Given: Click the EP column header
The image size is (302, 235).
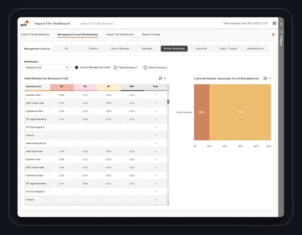Looking at the screenshot, I should [62, 87].
